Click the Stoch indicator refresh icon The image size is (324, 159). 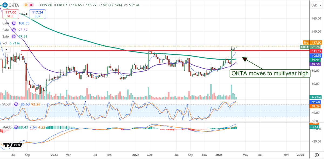pyautogui.click(x=16, y=104)
